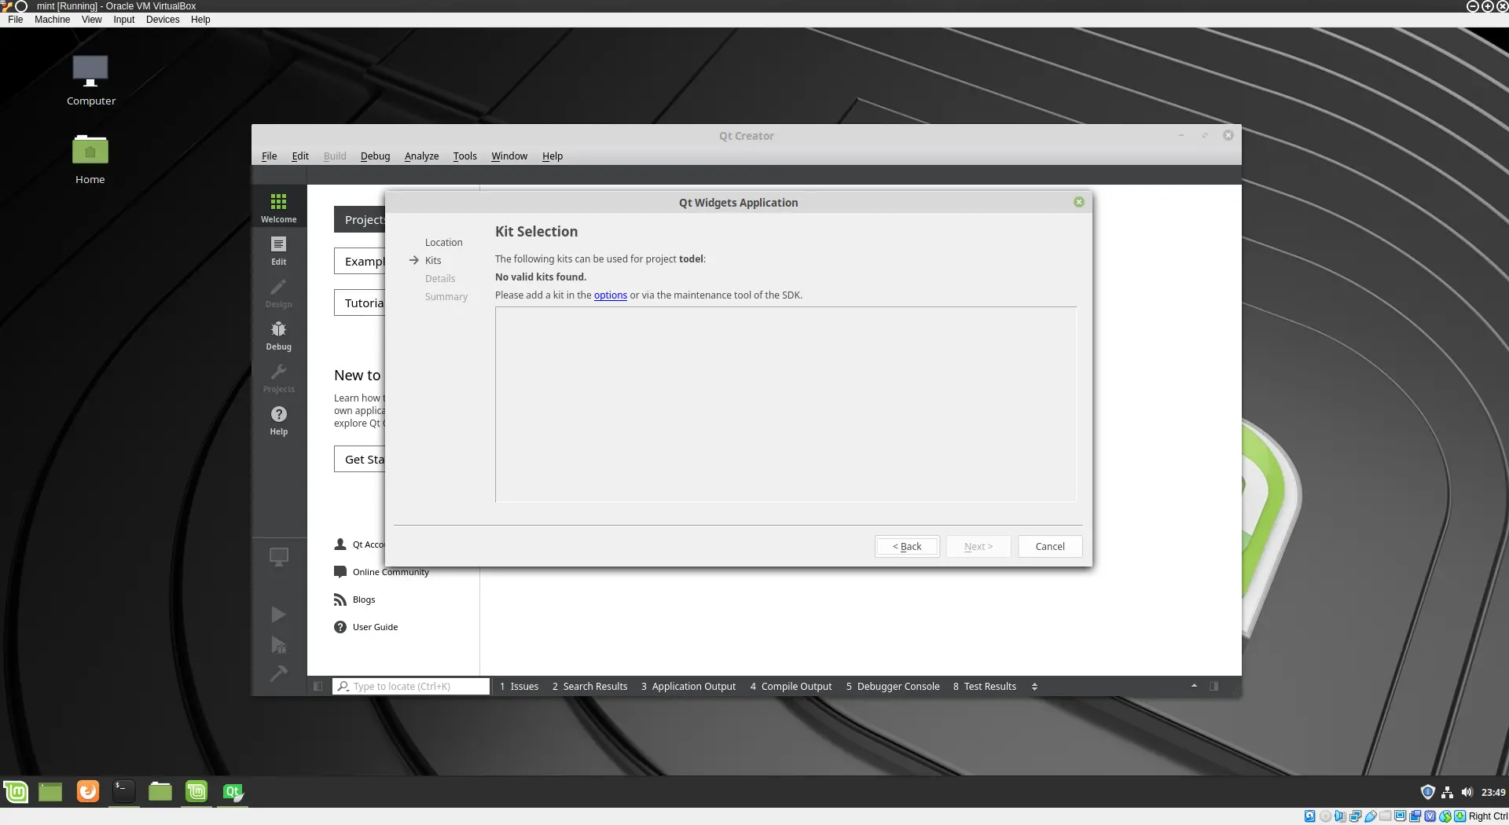Image resolution: width=1509 pixels, height=825 pixels.
Task: Open the file manager taskbar icon
Action: point(160,791)
